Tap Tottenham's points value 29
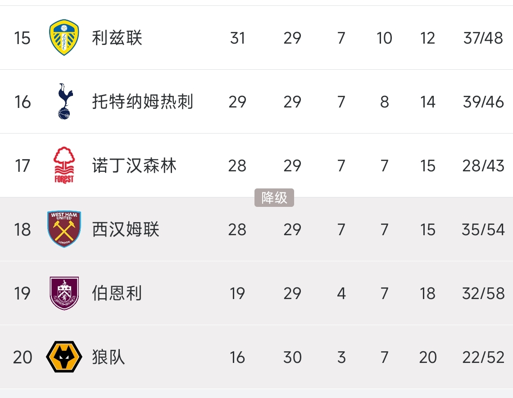 237,102
